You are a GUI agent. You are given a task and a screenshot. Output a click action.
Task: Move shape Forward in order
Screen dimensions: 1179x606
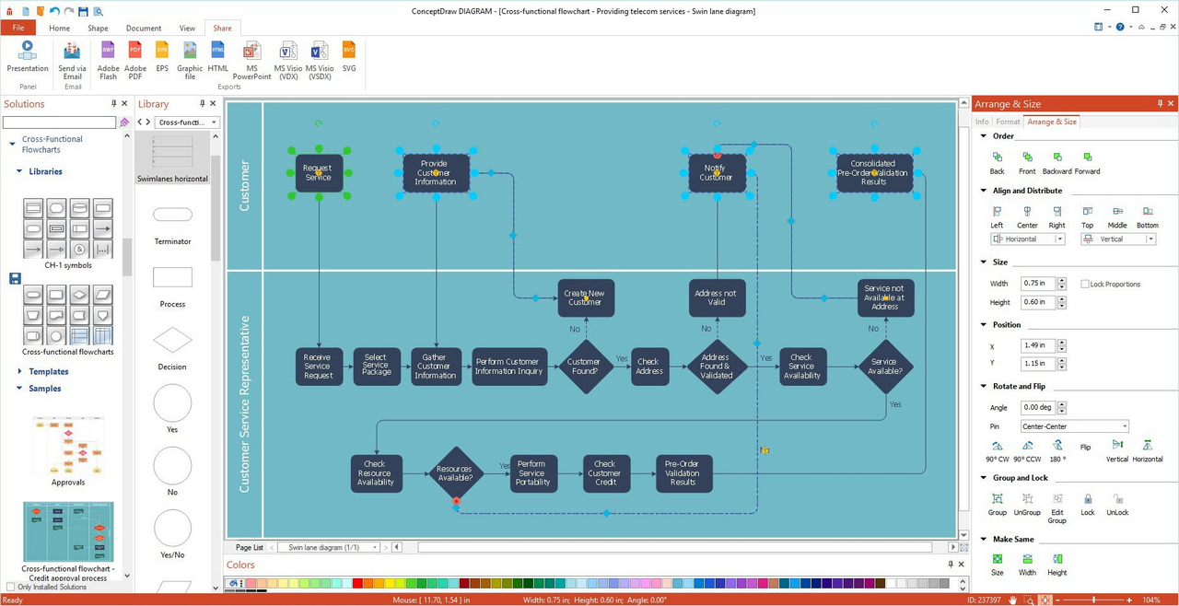(1087, 163)
